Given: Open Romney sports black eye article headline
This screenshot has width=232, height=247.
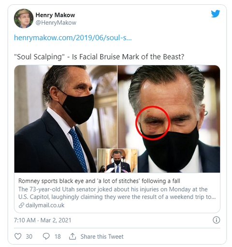Looking at the screenshot, I should [99, 181].
